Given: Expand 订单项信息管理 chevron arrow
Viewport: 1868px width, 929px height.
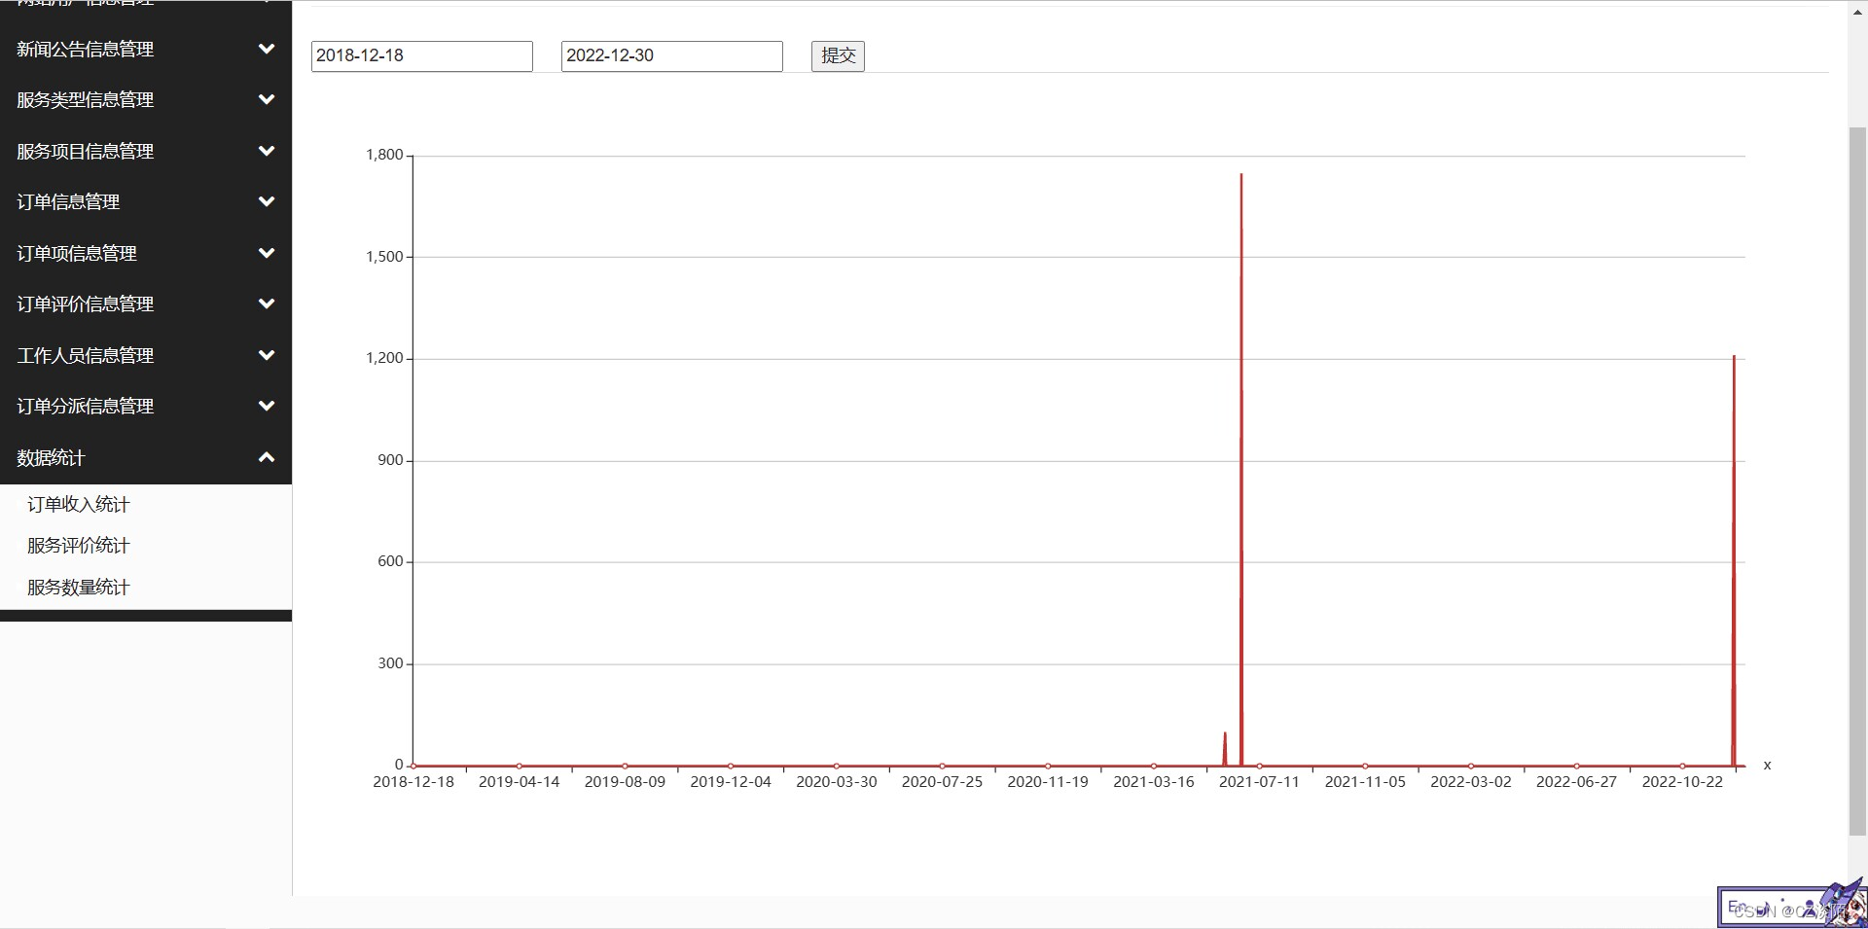Looking at the screenshot, I should click(266, 253).
